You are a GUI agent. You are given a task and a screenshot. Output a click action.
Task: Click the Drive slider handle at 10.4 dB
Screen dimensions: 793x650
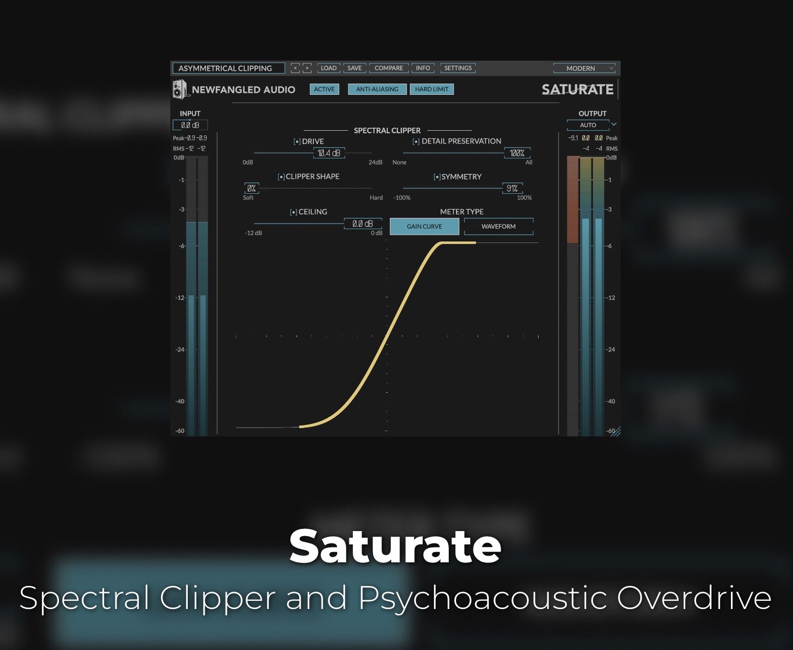coord(329,153)
